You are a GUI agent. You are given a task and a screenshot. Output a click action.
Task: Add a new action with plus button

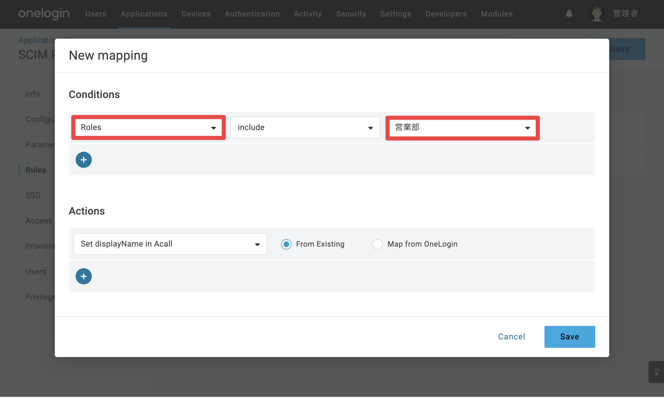click(84, 276)
